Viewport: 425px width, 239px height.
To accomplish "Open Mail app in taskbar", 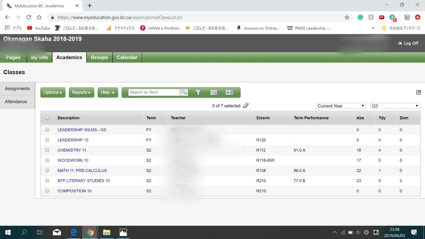I will tap(57, 232).
